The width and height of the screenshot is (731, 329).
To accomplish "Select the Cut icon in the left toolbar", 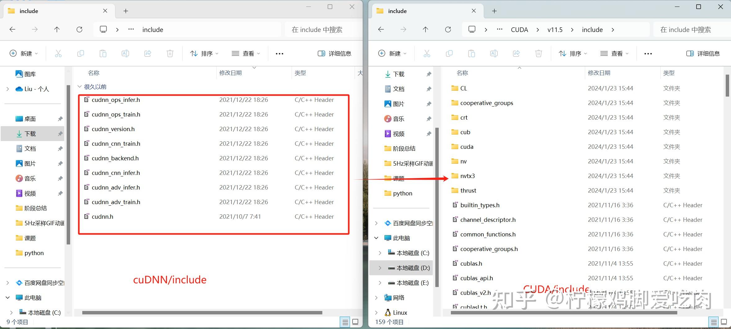I will (x=58, y=53).
